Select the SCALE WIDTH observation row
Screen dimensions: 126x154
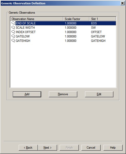click(x=63, y=28)
